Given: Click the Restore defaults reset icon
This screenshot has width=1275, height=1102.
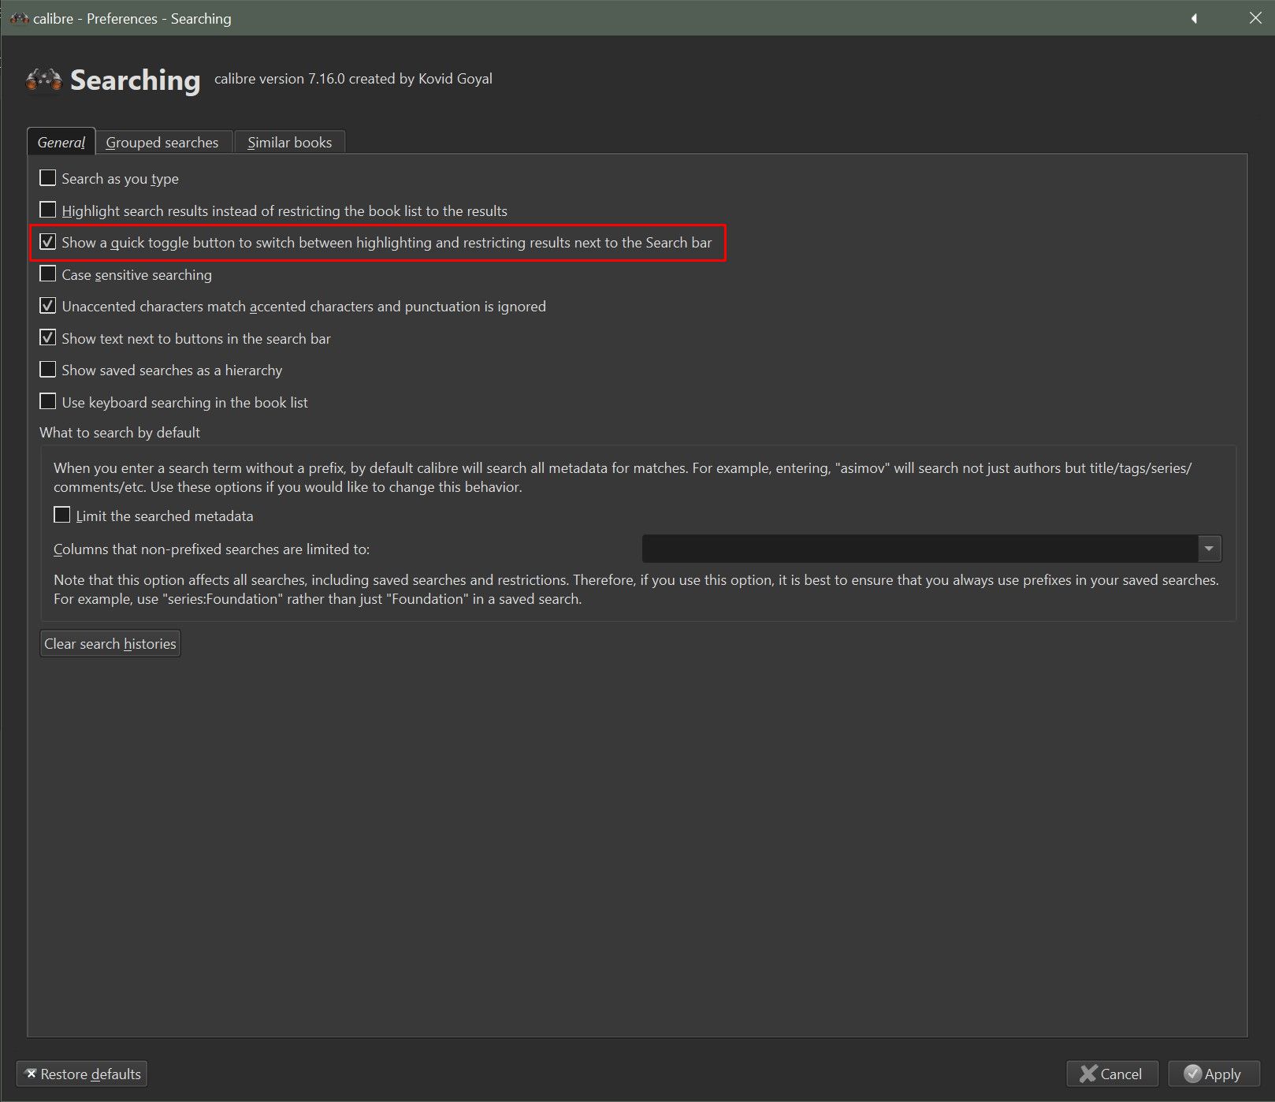Looking at the screenshot, I should 31,1074.
